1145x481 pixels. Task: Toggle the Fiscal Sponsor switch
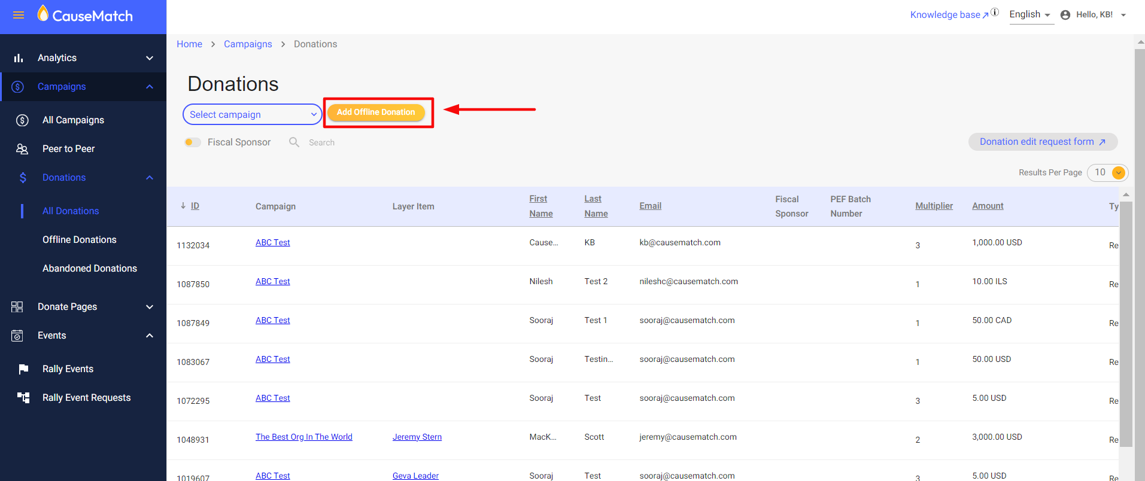[193, 142]
